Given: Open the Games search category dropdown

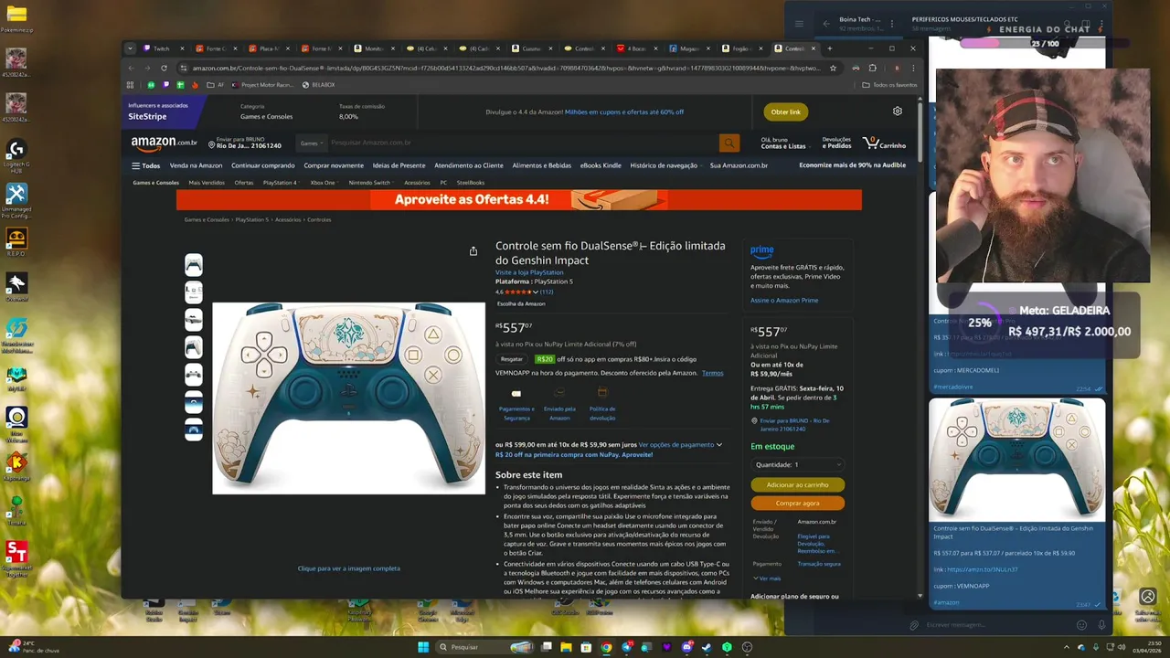Looking at the screenshot, I should point(310,143).
